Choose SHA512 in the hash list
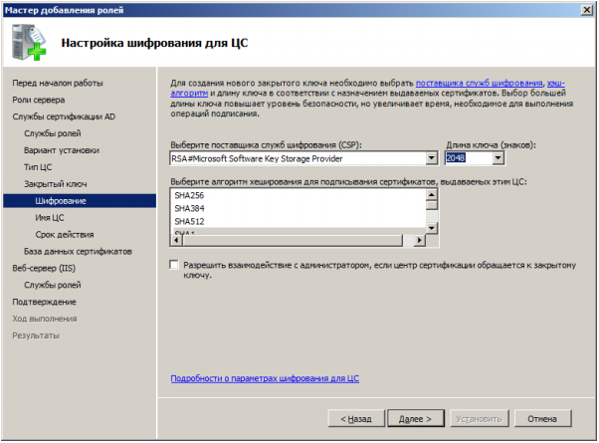This screenshot has height=443, width=599. pos(189,221)
